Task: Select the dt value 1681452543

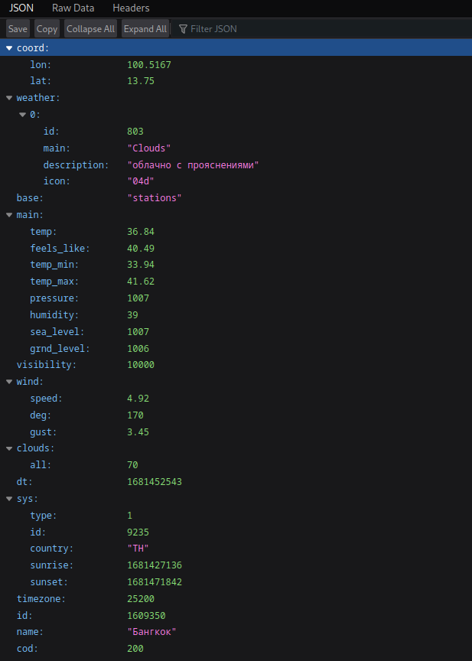Action: pyautogui.click(x=155, y=481)
